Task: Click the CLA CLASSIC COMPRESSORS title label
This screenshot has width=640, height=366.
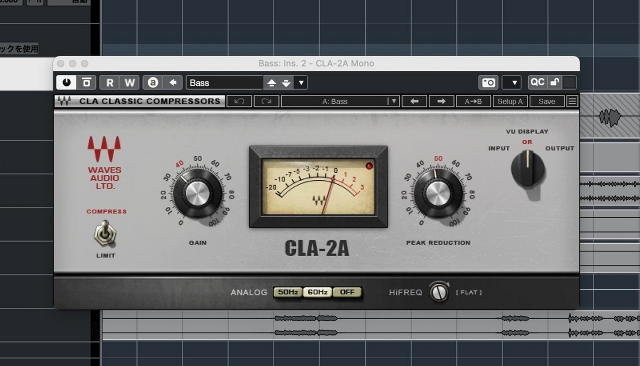Action: [x=150, y=101]
